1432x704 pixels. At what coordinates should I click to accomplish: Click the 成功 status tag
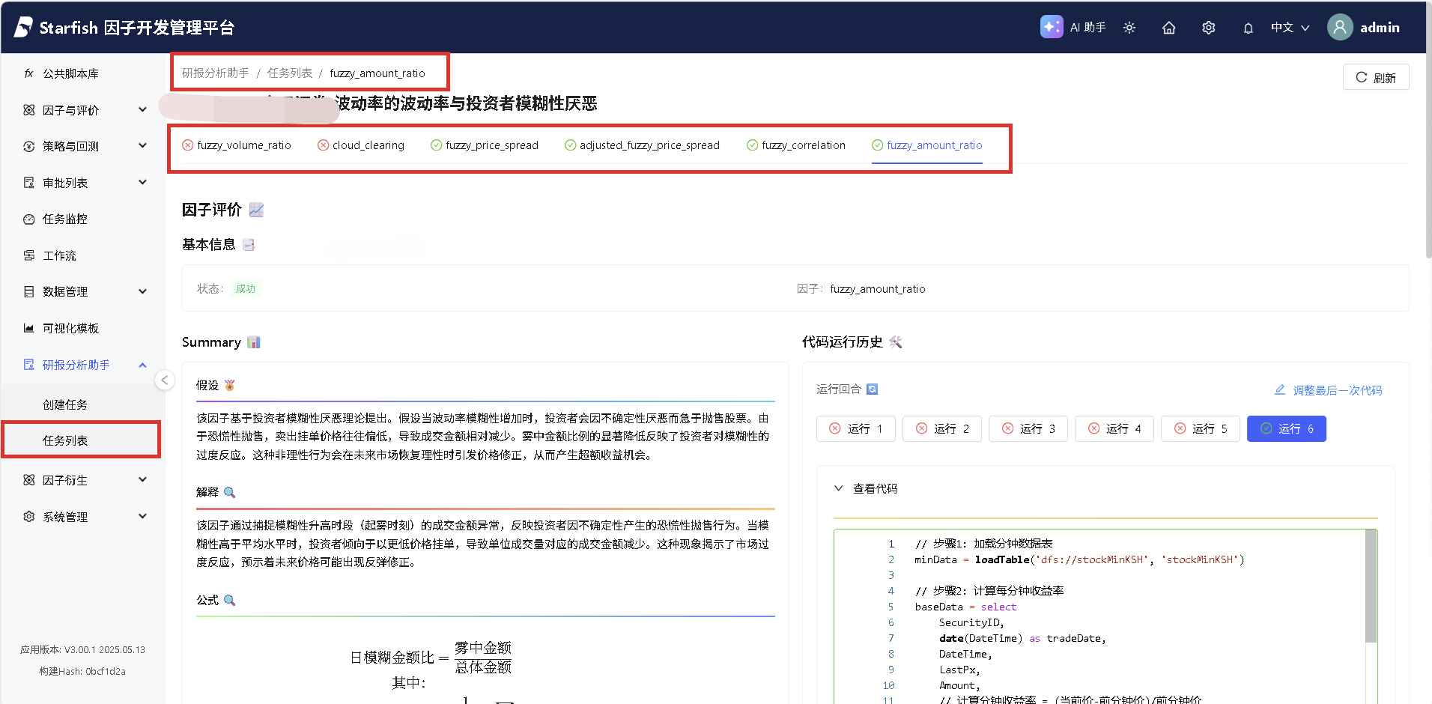point(246,288)
